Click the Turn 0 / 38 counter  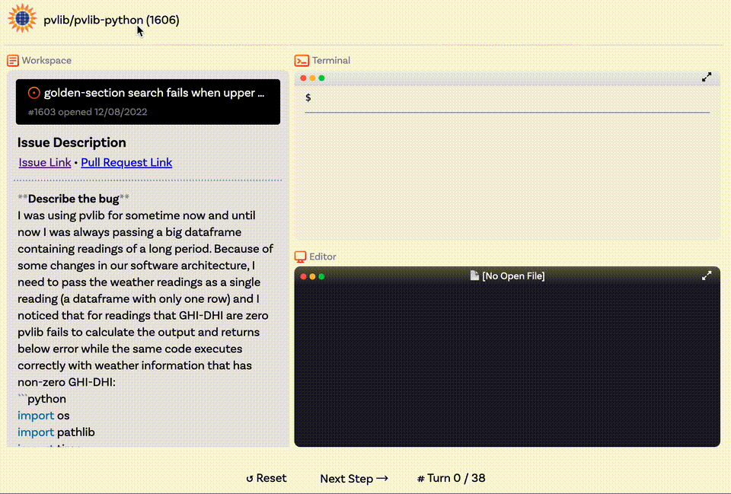click(451, 479)
